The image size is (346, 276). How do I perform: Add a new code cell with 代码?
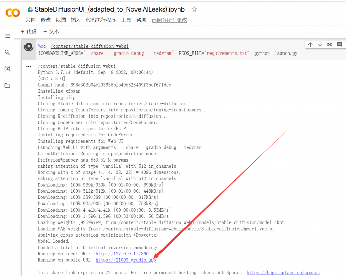[29, 31]
